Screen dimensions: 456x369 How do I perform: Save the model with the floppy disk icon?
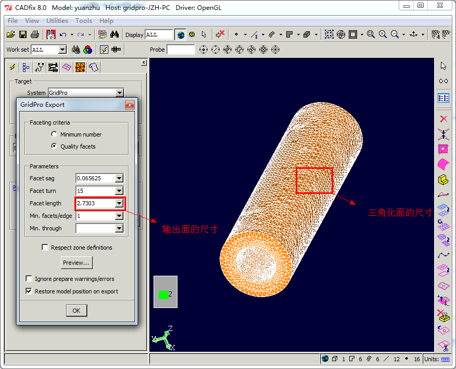pos(23,34)
